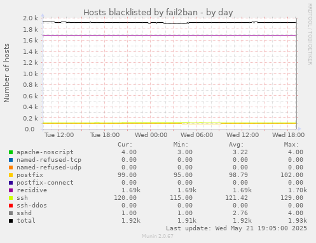Click the Max: column header
The height and width of the screenshot is (243, 316).
tap(291, 145)
